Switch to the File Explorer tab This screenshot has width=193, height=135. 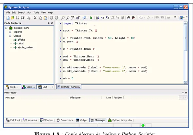point(12,87)
